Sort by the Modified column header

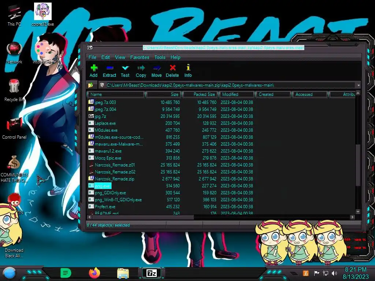pyautogui.click(x=237, y=94)
